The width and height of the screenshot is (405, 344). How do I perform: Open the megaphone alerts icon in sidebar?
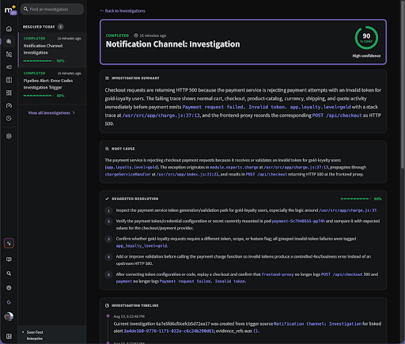tap(9, 67)
